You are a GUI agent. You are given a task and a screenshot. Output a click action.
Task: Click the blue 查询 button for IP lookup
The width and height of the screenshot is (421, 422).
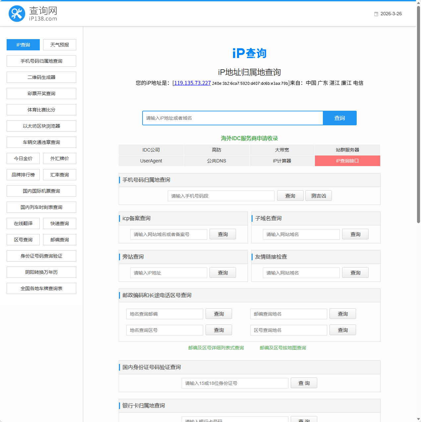pos(339,118)
